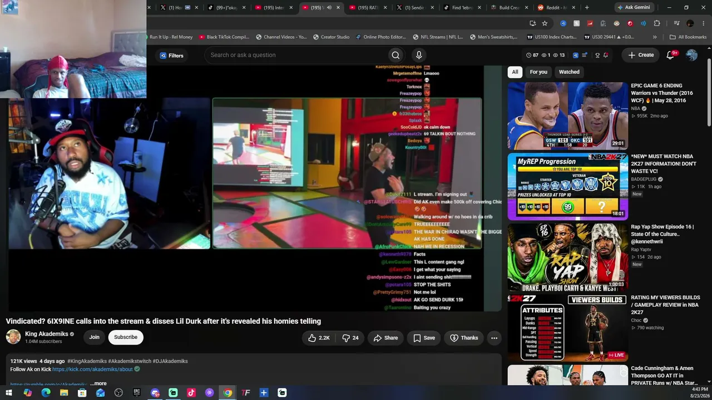The height and width of the screenshot is (400, 712).
Task: Join the King Akademiks channel membership
Action: (95, 337)
